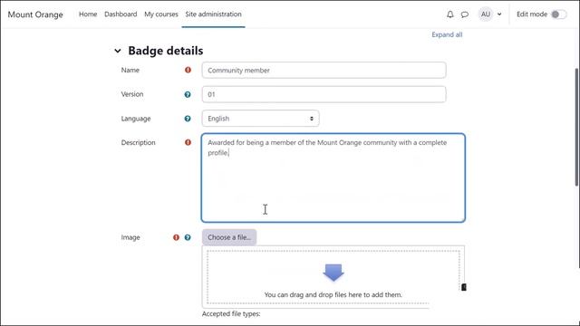
Task: Open help icon for Language field
Action: 188,119
